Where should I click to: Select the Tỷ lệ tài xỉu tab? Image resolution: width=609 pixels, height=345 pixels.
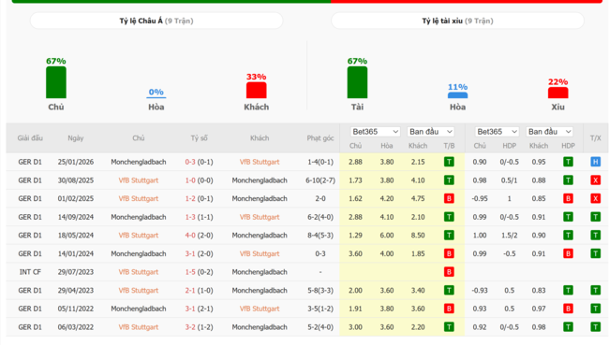pyautogui.click(x=457, y=21)
